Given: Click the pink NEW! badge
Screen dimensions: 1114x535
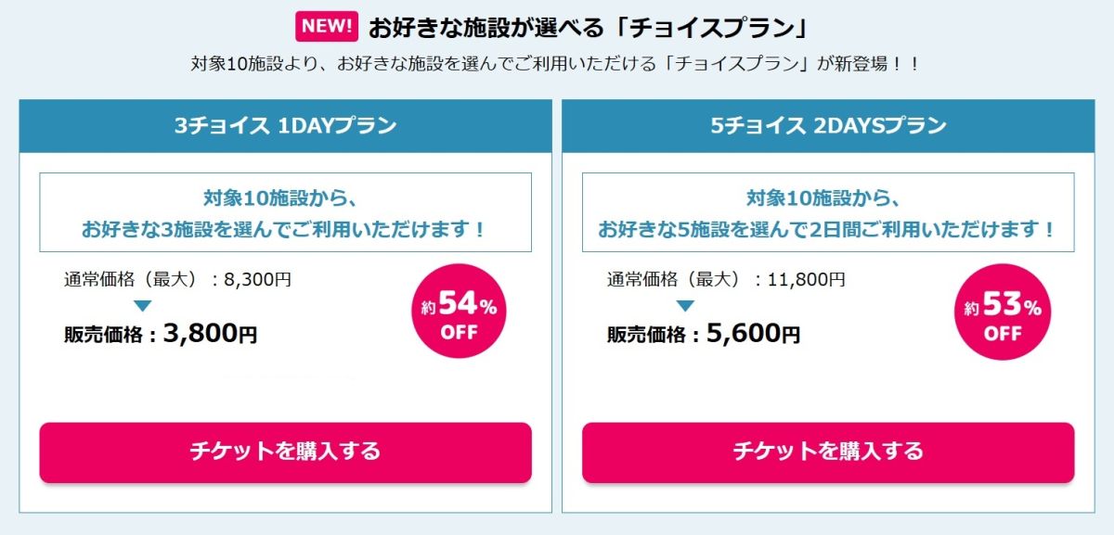Looking at the screenshot, I should coord(326,26).
